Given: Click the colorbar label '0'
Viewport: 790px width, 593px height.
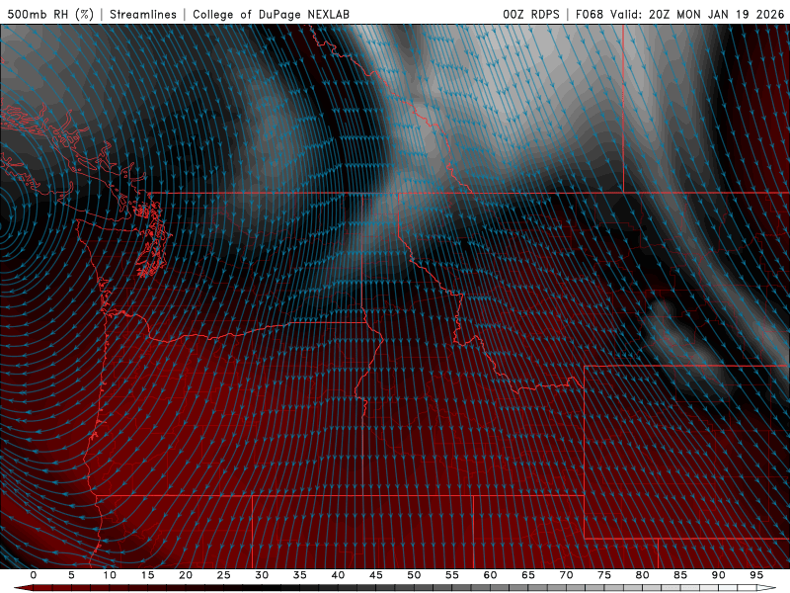Looking at the screenshot, I should coord(34,575).
